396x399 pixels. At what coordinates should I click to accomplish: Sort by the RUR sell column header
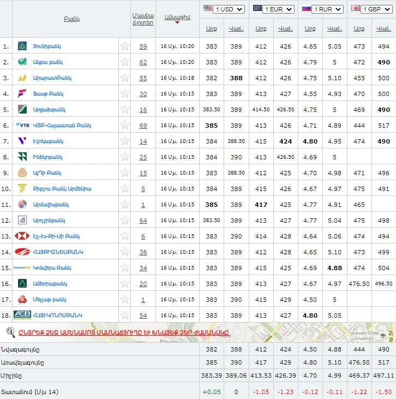point(334,28)
